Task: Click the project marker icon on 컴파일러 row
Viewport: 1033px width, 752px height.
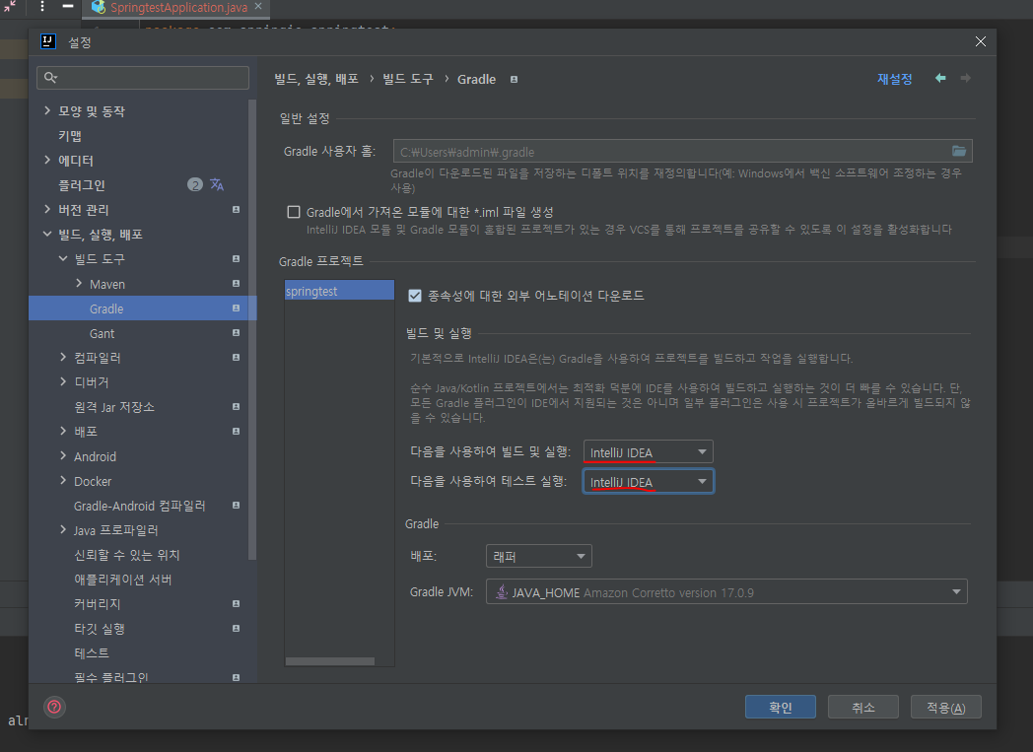Action: [x=236, y=357]
